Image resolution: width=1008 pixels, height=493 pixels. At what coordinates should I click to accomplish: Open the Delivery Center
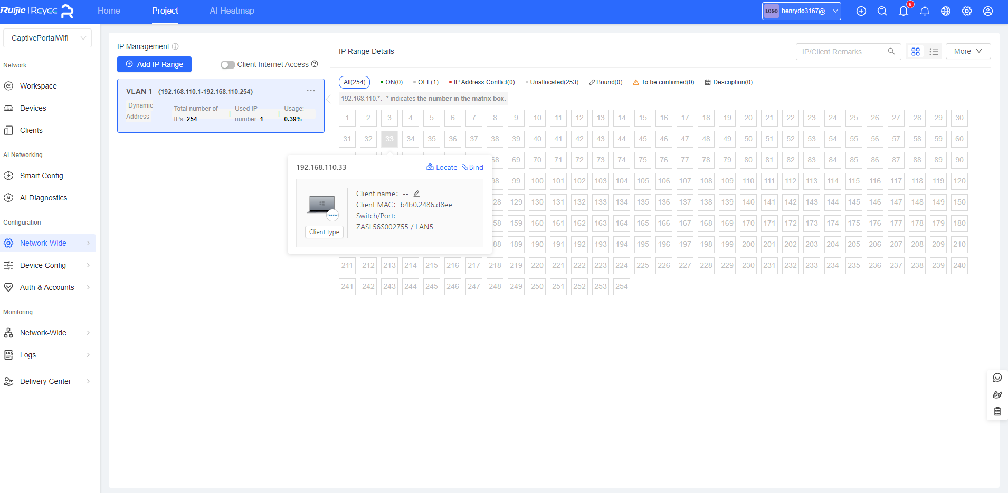point(45,381)
